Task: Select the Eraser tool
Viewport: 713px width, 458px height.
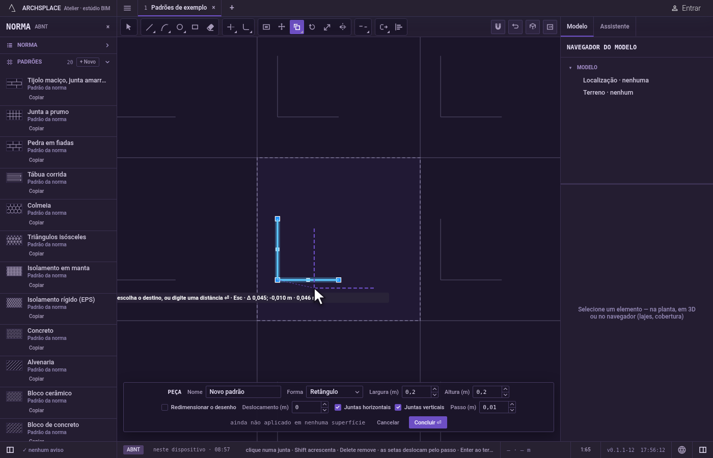Action: tap(210, 27)
